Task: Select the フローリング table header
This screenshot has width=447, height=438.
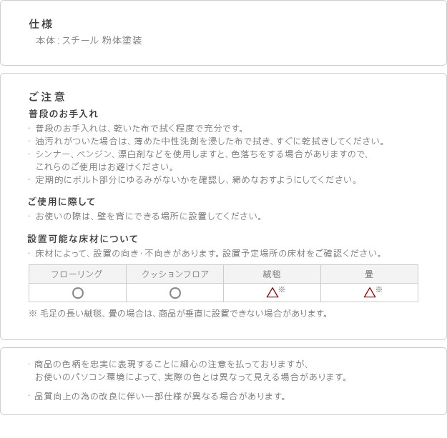Action: click(x=77, y=274)
